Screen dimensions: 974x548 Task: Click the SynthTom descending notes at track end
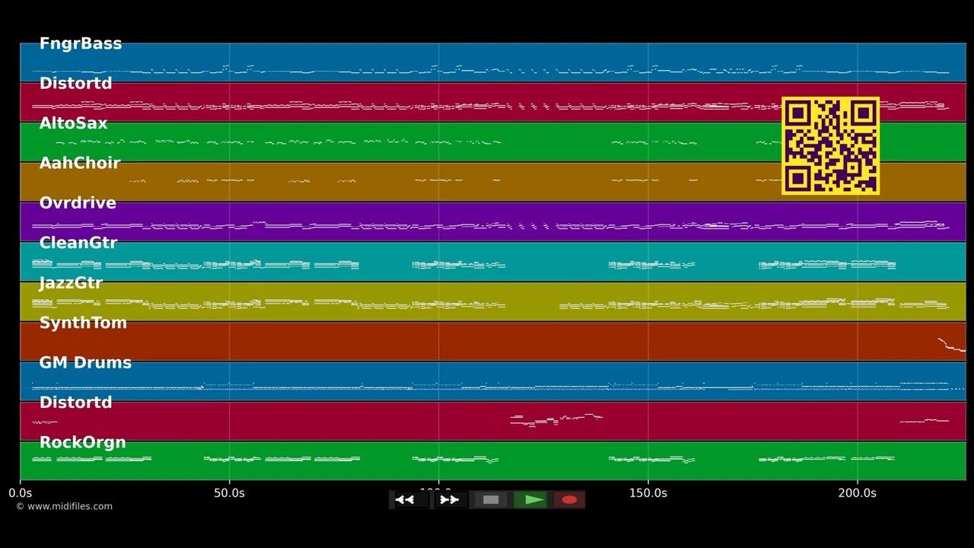(x=951, y=345)
